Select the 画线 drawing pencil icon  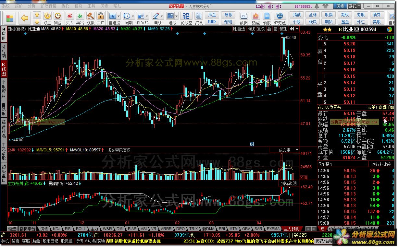tap(155, 16)
